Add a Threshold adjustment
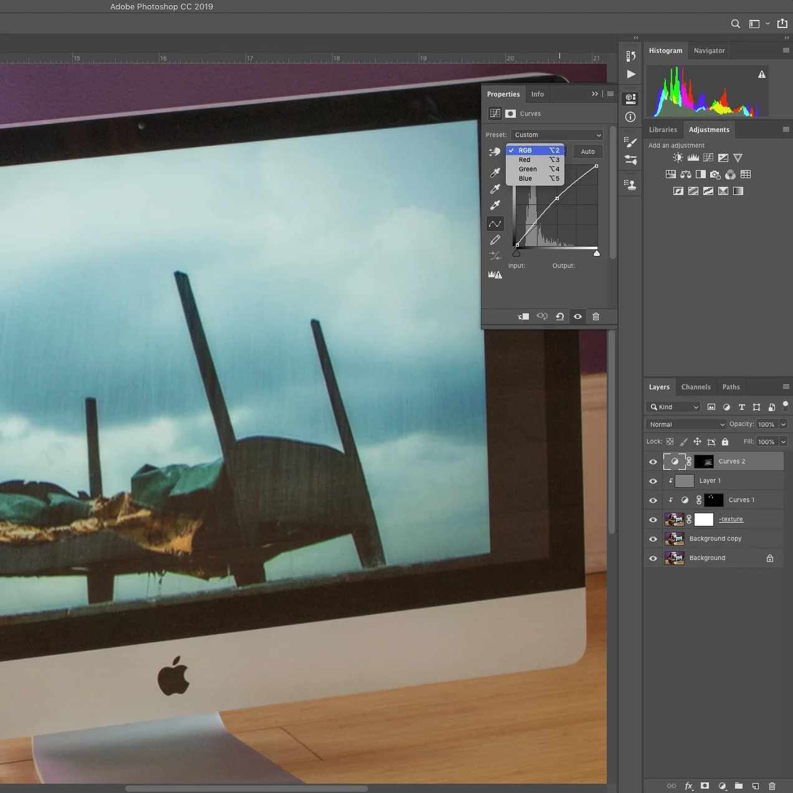 (708, 191)
